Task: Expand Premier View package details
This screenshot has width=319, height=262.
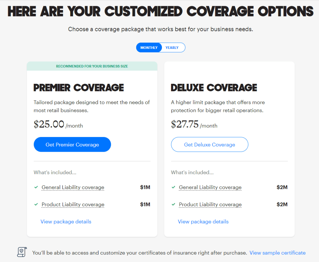Action: point(66,222)
